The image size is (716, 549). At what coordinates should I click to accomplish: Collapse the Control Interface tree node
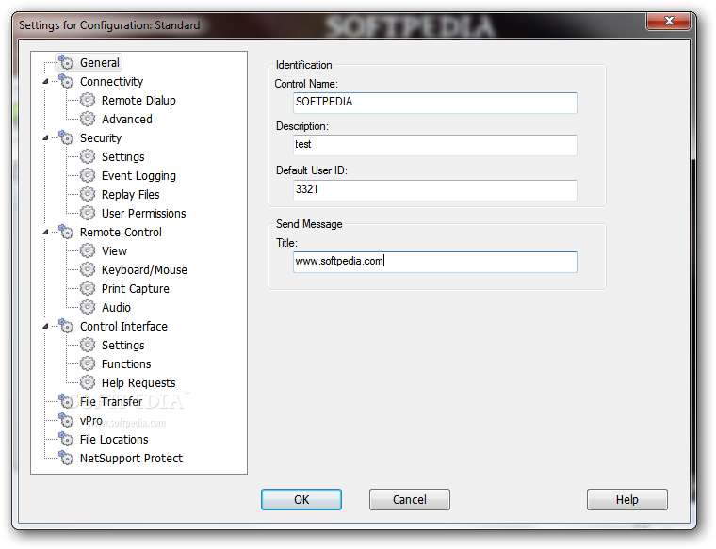click(x=45, y=327)
